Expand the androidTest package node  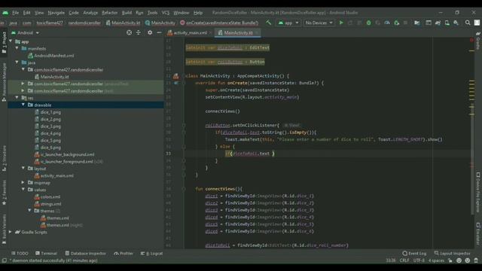[23, 84]
